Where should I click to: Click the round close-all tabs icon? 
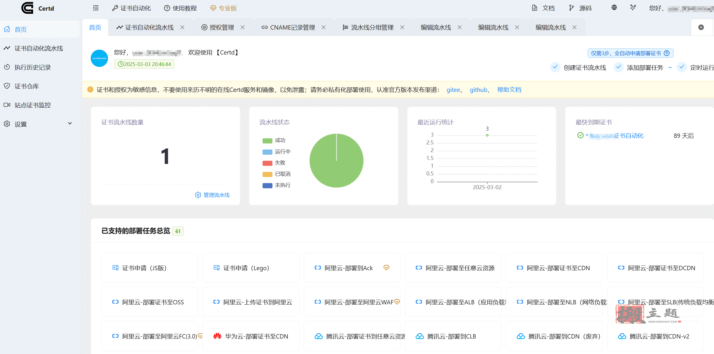[x=701, y=27]
